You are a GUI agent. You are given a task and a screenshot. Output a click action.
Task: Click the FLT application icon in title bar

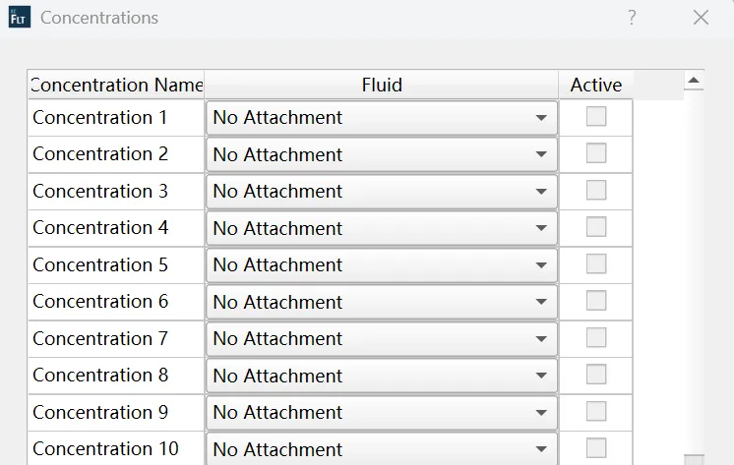tap(19, 18)
